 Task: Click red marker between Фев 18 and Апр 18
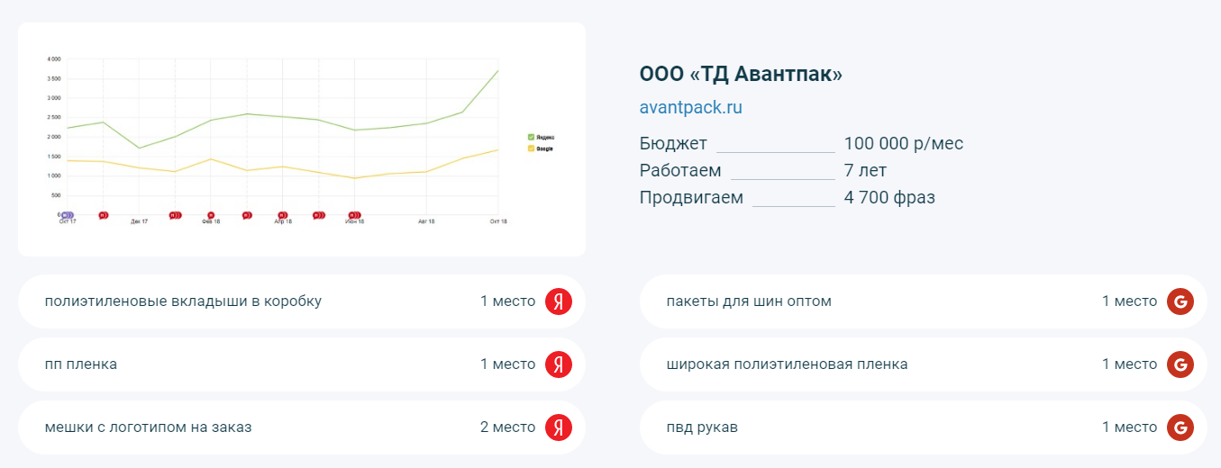click(x=247, y=215)
